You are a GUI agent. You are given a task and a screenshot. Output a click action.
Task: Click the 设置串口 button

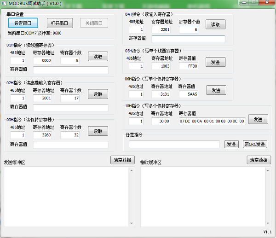23,23
